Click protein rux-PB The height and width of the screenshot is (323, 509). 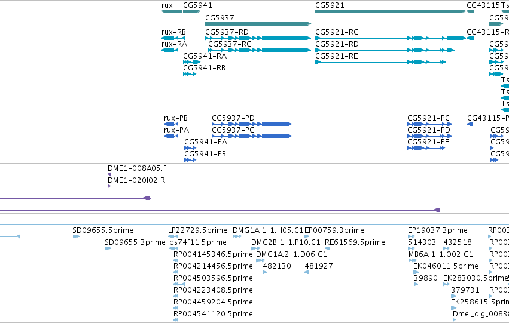[171, 124]
